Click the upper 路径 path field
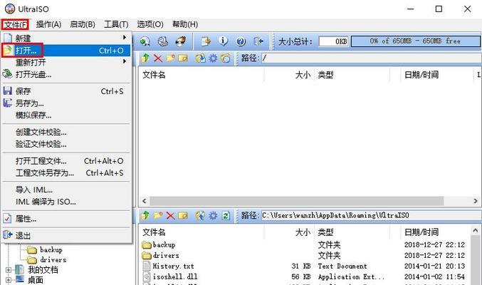482x285 pixels. (372, 58)
